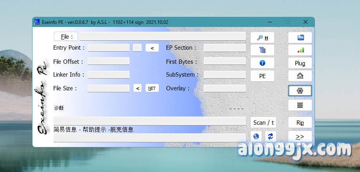Click the blue refresh arrows icon
The image size is (360, 172).
coord(271,136)
